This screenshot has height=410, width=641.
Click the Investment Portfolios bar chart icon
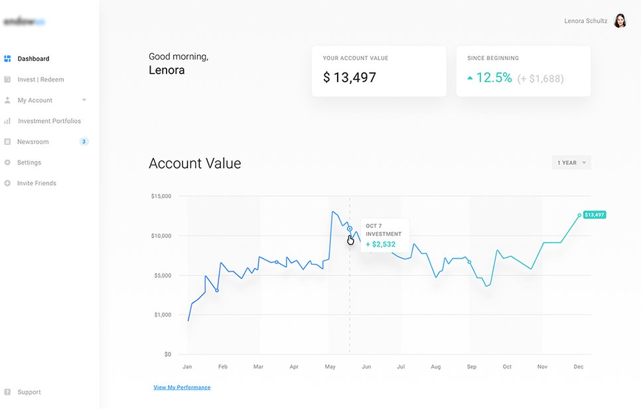[x=7, y=121]
